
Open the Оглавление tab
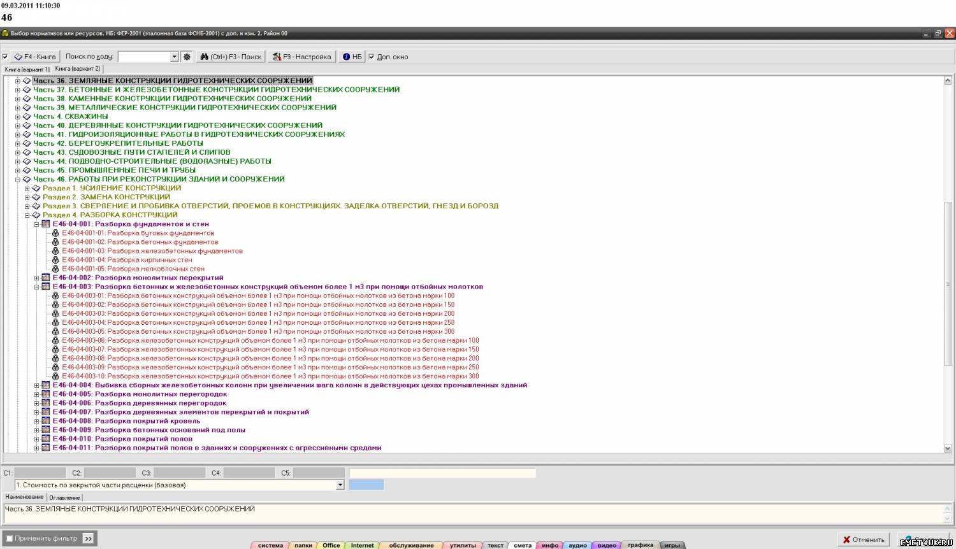(64, 497)
